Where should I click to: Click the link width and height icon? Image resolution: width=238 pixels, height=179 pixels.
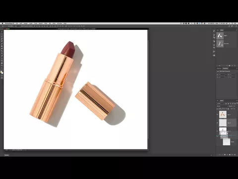pyautogui.click(x=226, y=75)
